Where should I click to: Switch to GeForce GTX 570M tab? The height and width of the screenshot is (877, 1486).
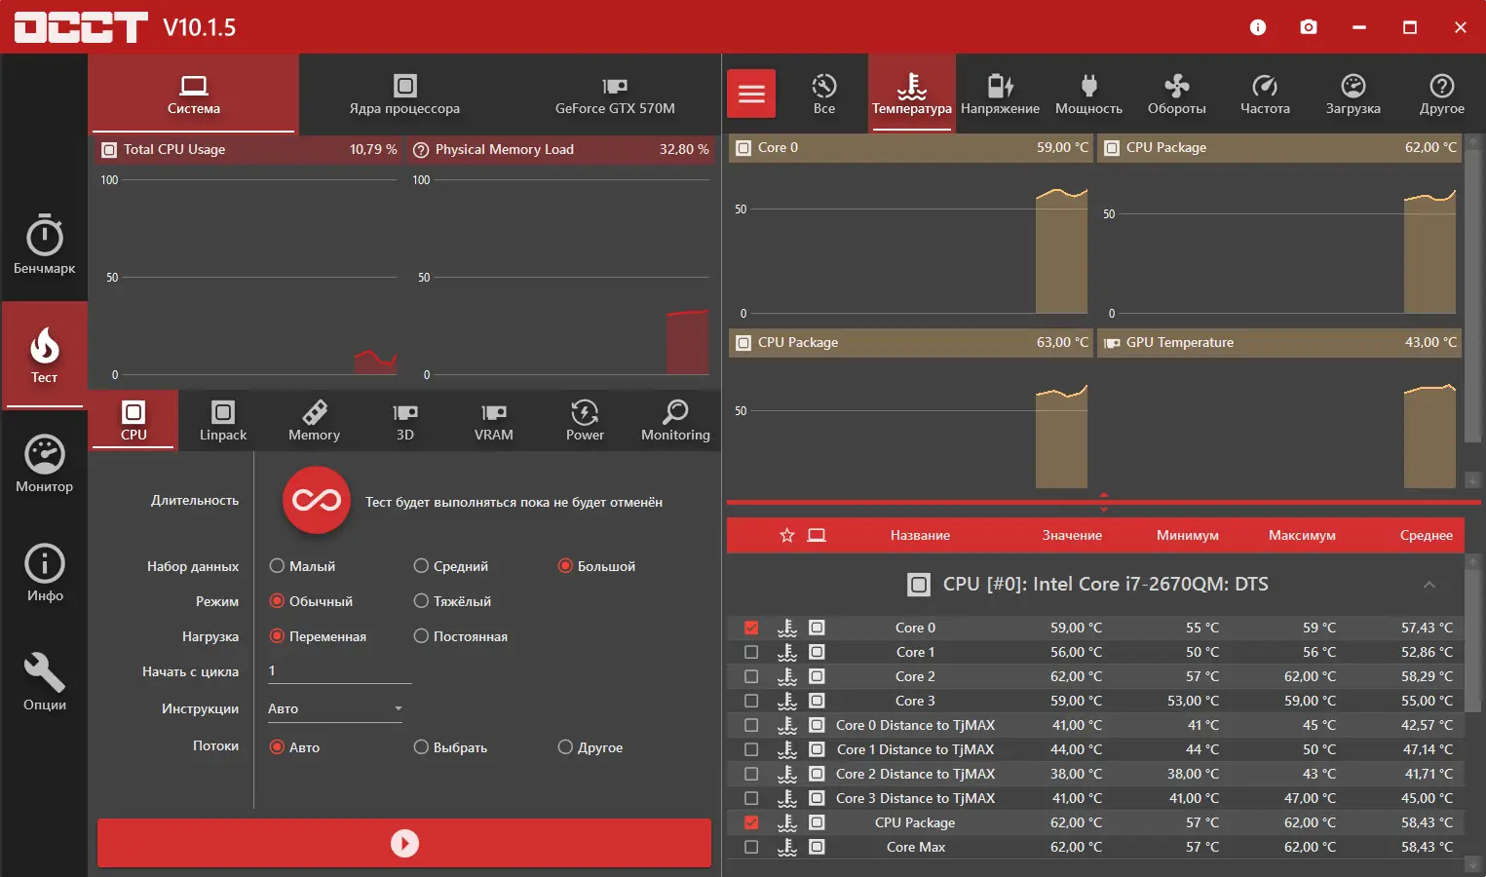615,94
